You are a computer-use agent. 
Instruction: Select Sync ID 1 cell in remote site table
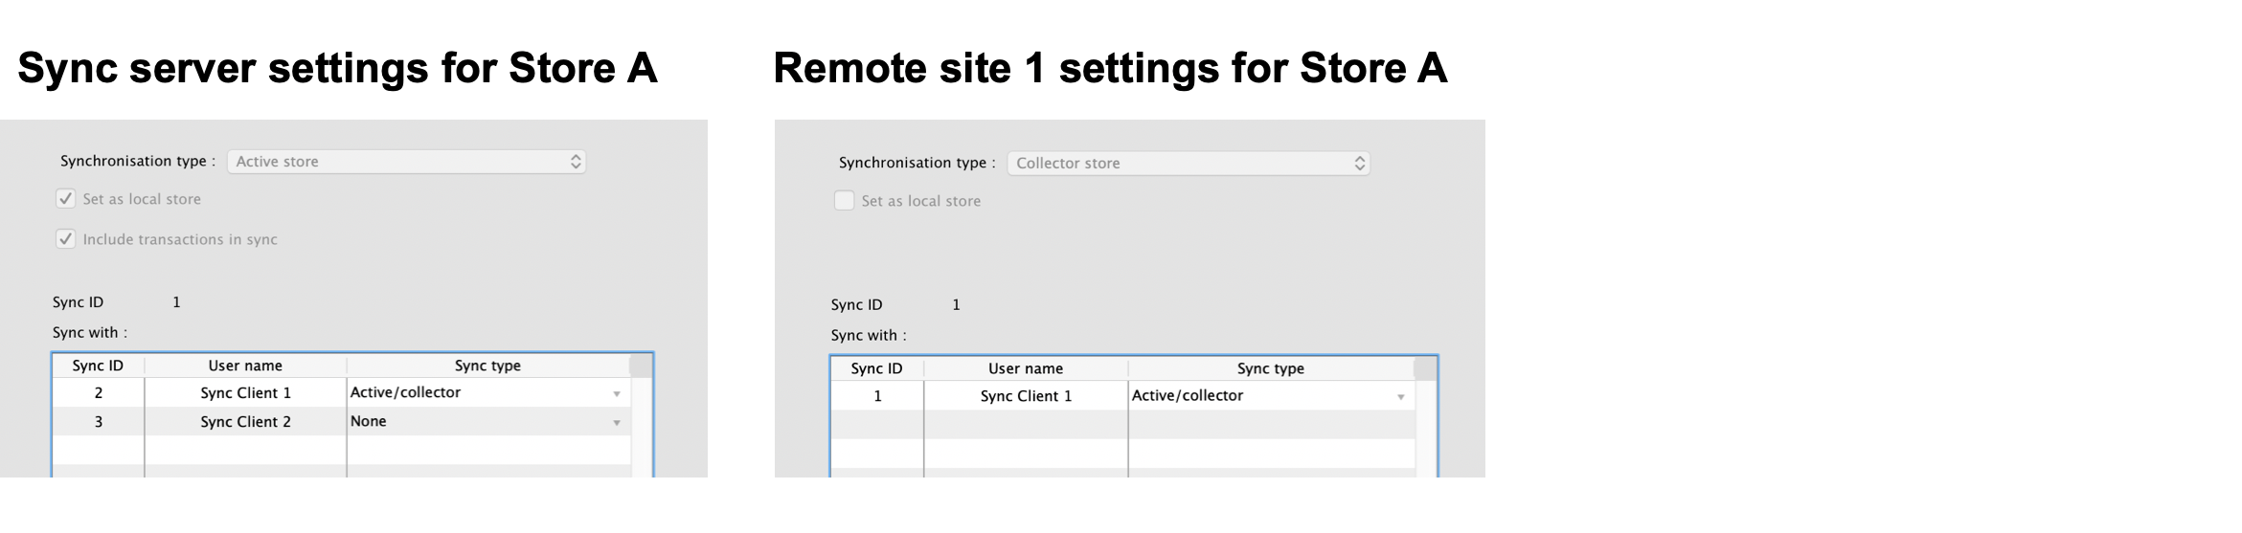point(876,396)
